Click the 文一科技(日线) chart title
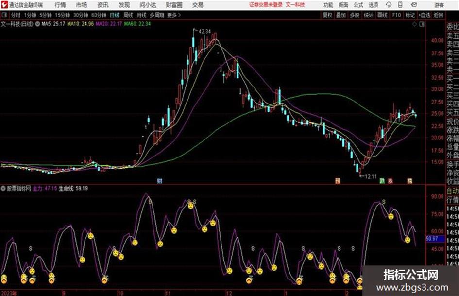 [17, 24]
